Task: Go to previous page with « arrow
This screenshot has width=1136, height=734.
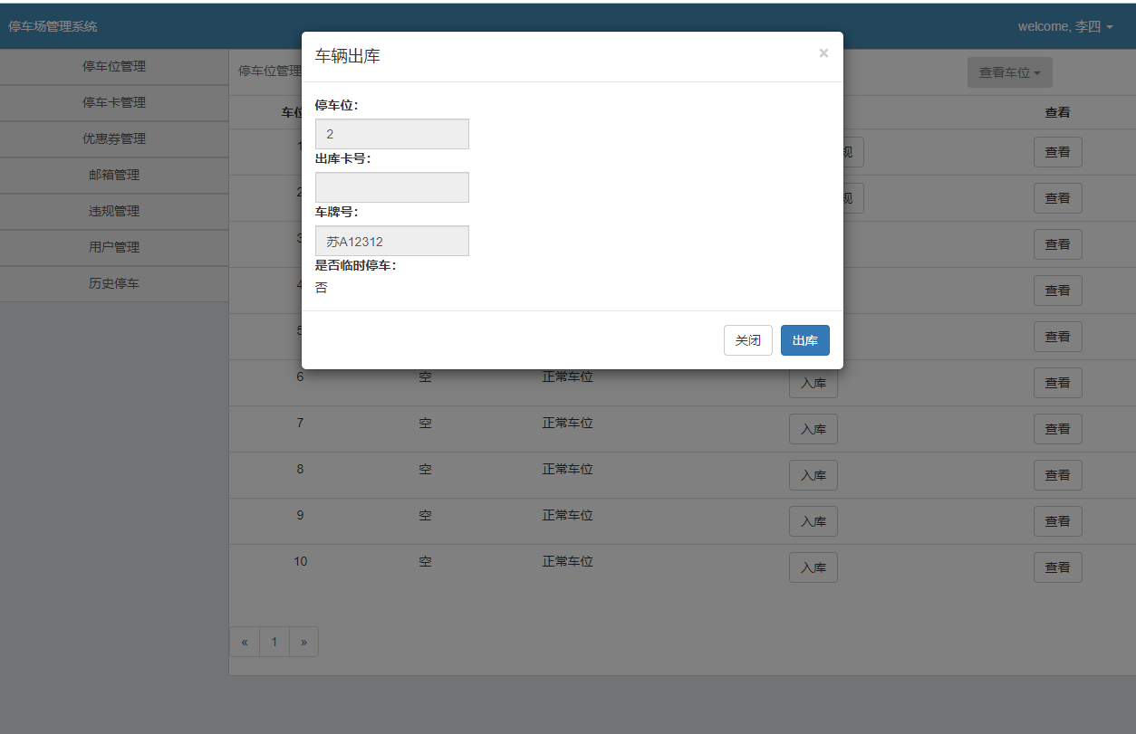Action: pos(244,642)
